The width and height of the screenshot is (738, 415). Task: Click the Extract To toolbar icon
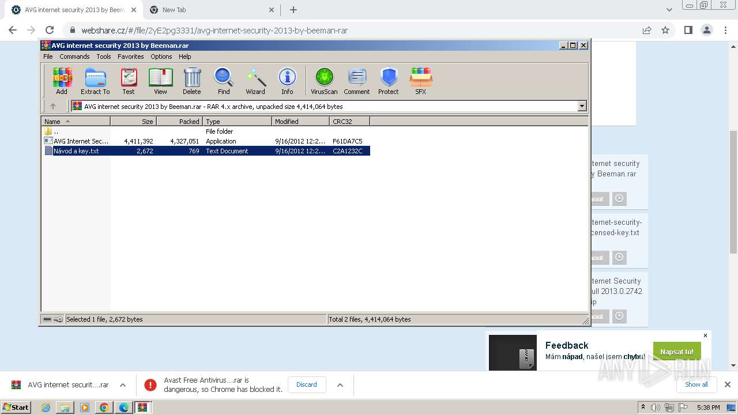coord(95,81)
